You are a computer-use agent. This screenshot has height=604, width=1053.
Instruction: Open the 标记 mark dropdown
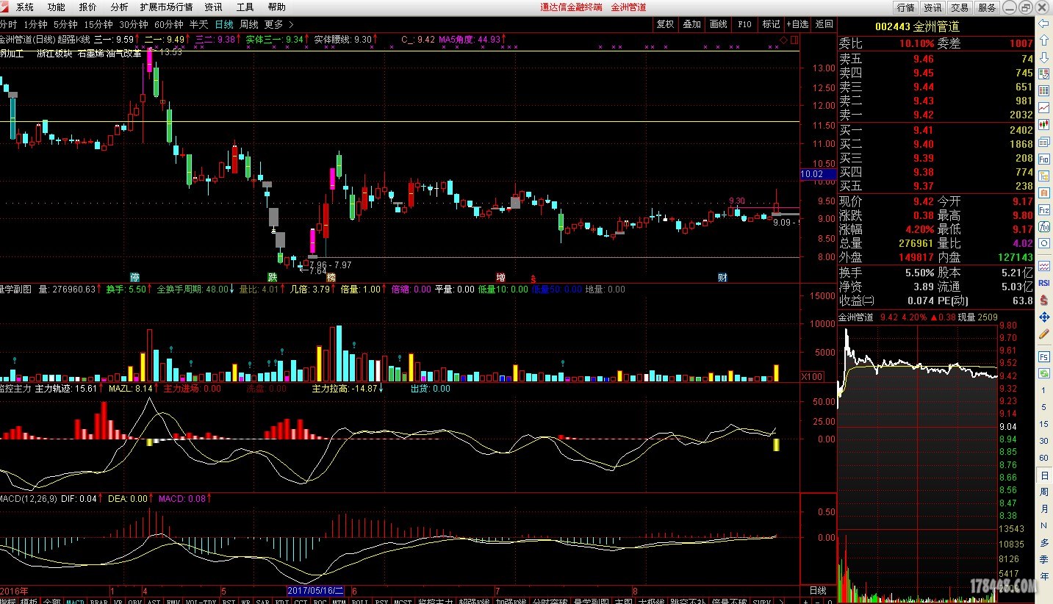pyautogui.click(x=771, y=24)
